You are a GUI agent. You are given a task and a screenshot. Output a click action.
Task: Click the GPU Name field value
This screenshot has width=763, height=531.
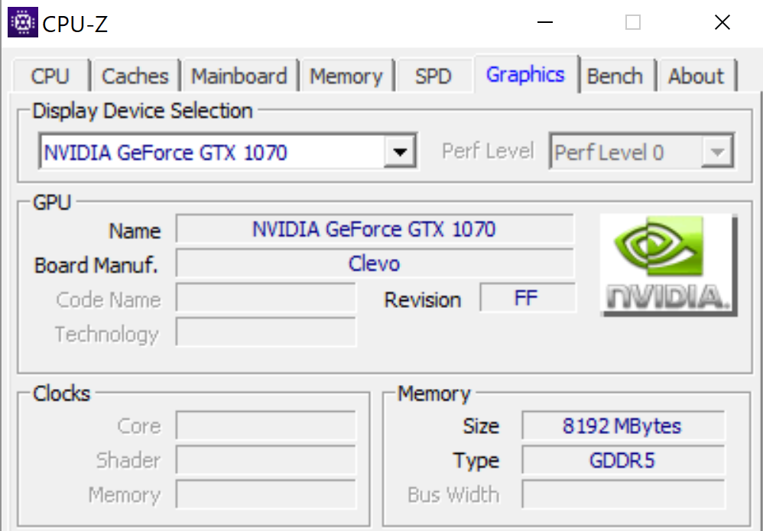coord(374,228)
